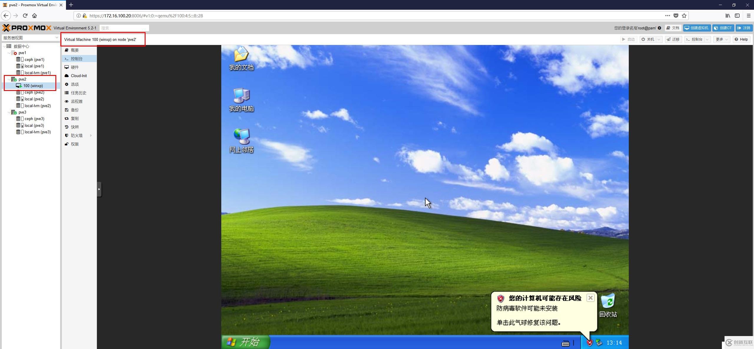The image size is (754, 349).
Task: Switch to the 硬件 hardware tab
Action: pos(75,67)
